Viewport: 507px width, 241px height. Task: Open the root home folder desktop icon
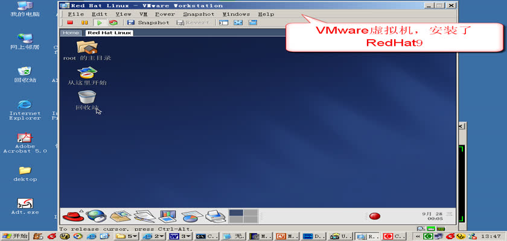tap(87, 47)
